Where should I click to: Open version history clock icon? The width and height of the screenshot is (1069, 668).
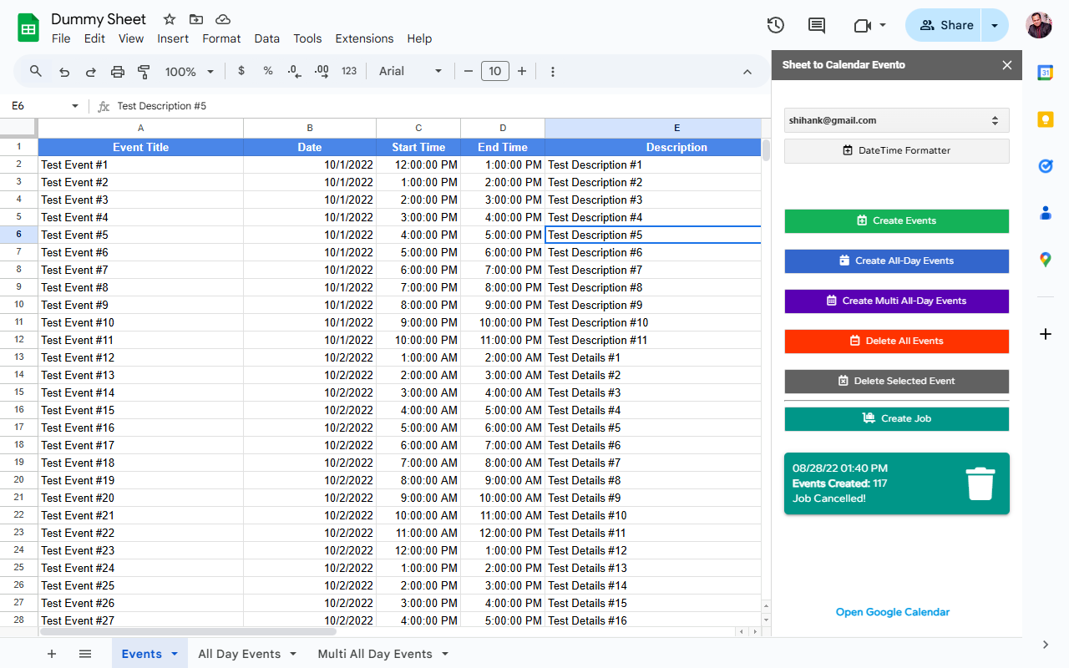point(775,25)
